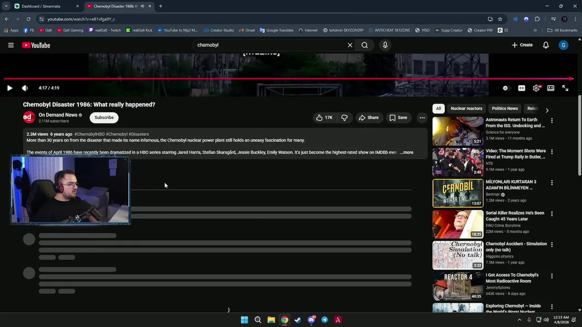Screen dimensions: 582x327
Task: Open Steam from taskbar
Action: coord(298,320)
